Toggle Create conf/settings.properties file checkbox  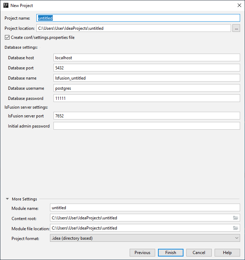7,37
